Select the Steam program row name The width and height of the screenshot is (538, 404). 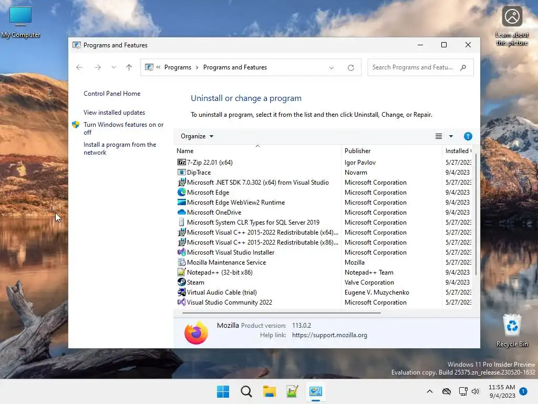coord(195,282)
